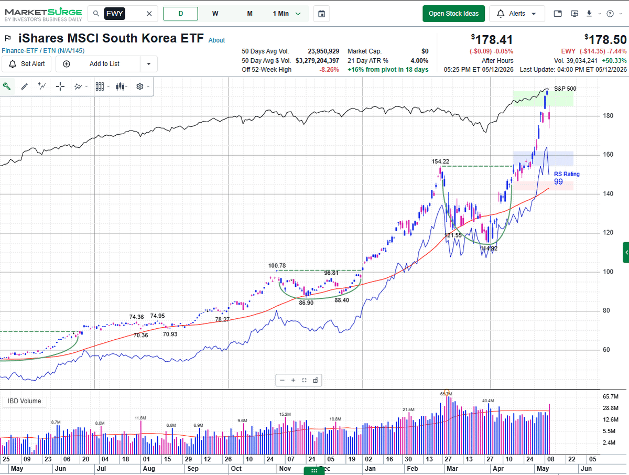This screenshot has height=475, width=629.
Task: Click the About link
Action: pos(216,40)
